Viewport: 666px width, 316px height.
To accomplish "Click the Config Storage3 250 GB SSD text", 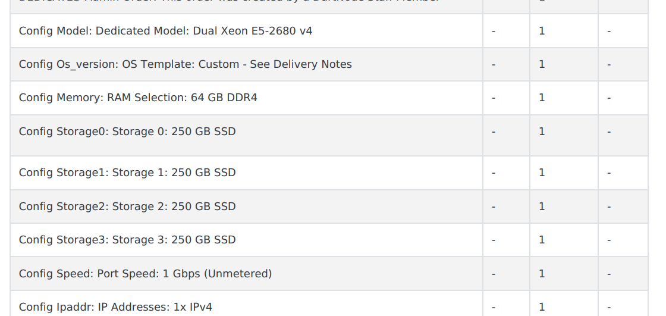I will (127, 240).
